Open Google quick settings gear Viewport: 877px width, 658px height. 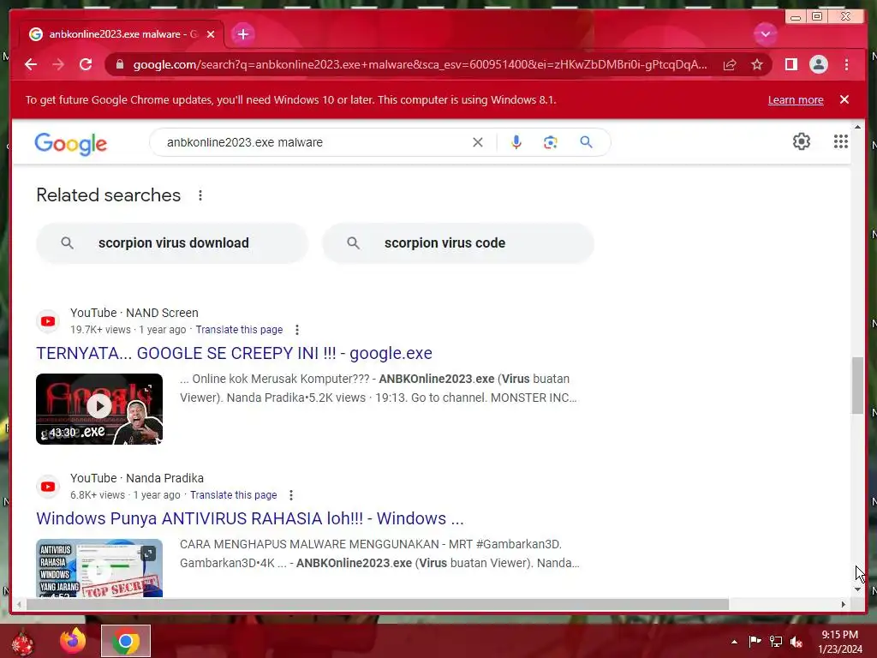(x=801, y=141)
